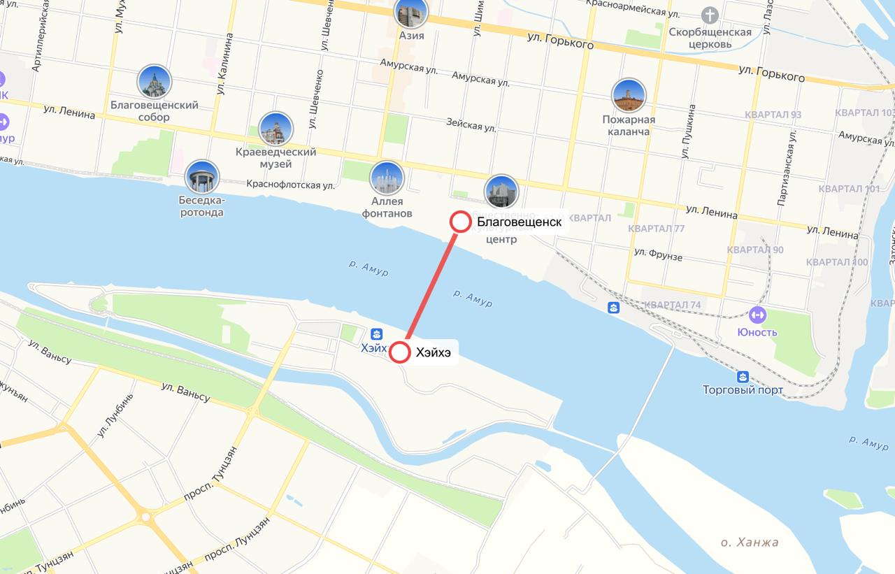
Task: Select the Пожарная каланча landmark icon
Action: pyautogui.click(x=629, y=96)
